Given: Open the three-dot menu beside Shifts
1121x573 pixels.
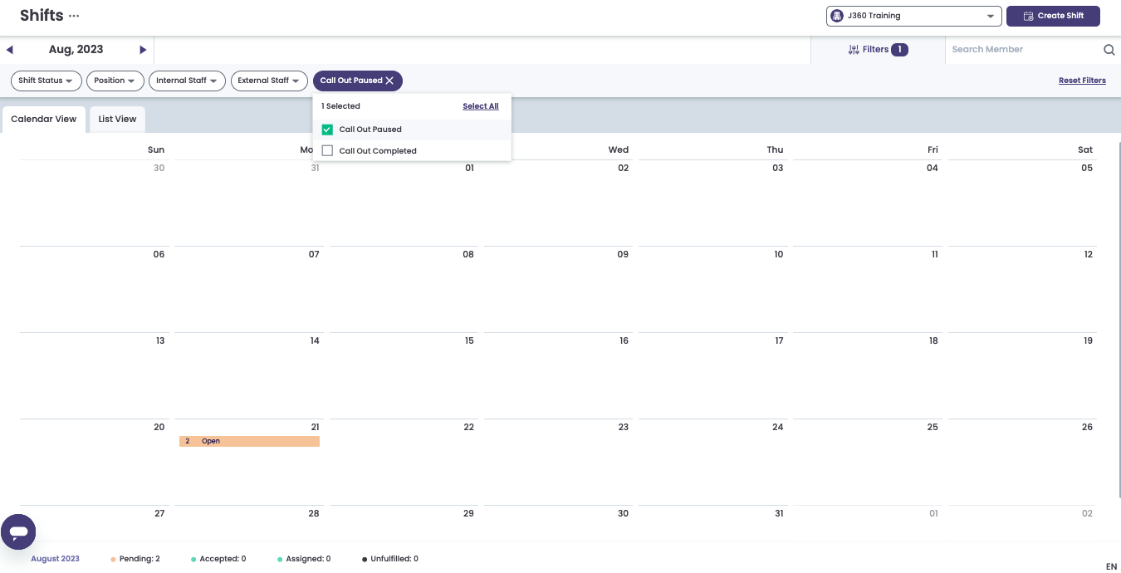Looking at the screenshot, I should pyautogui.click(x=75, y=16).
